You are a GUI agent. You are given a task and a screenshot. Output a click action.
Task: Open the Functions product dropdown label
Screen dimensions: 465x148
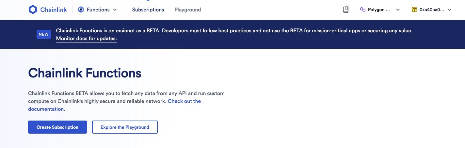click(x=98, y=10)
